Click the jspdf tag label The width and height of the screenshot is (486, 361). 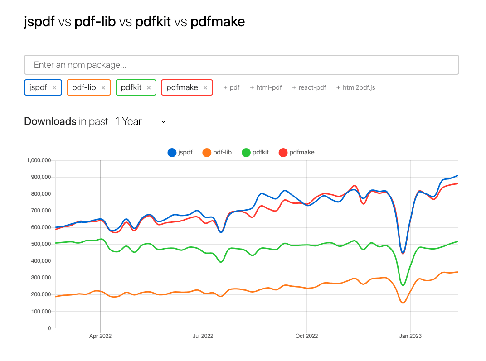click(x=38, y=87)
